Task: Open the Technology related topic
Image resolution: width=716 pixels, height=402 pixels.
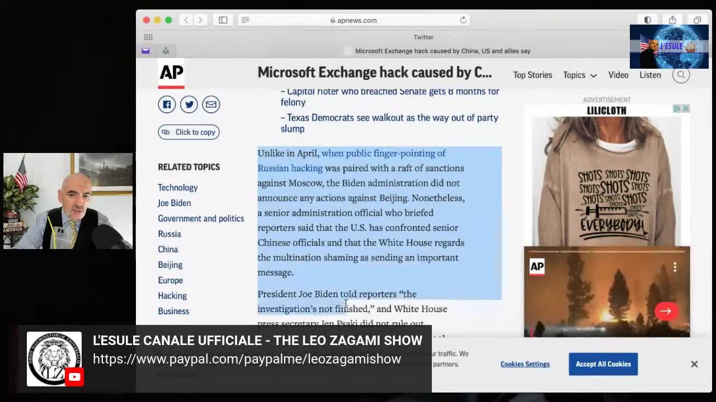Action: coord(177,188)
